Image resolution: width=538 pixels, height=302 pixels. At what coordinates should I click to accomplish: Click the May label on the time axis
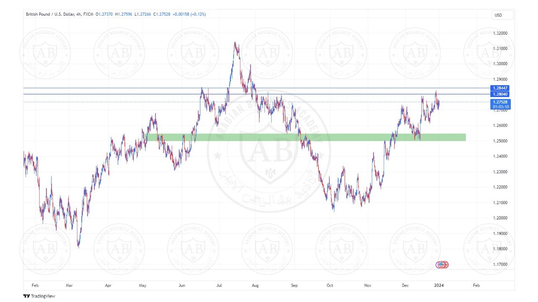click(142, 286)
